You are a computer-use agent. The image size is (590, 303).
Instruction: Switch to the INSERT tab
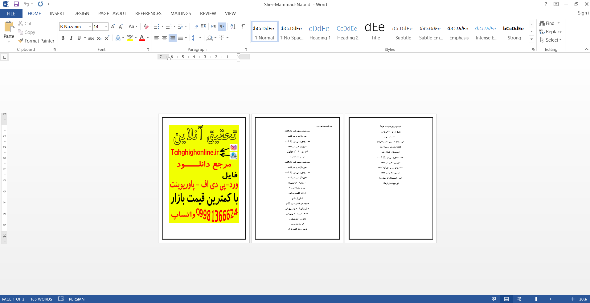[57, 14]
